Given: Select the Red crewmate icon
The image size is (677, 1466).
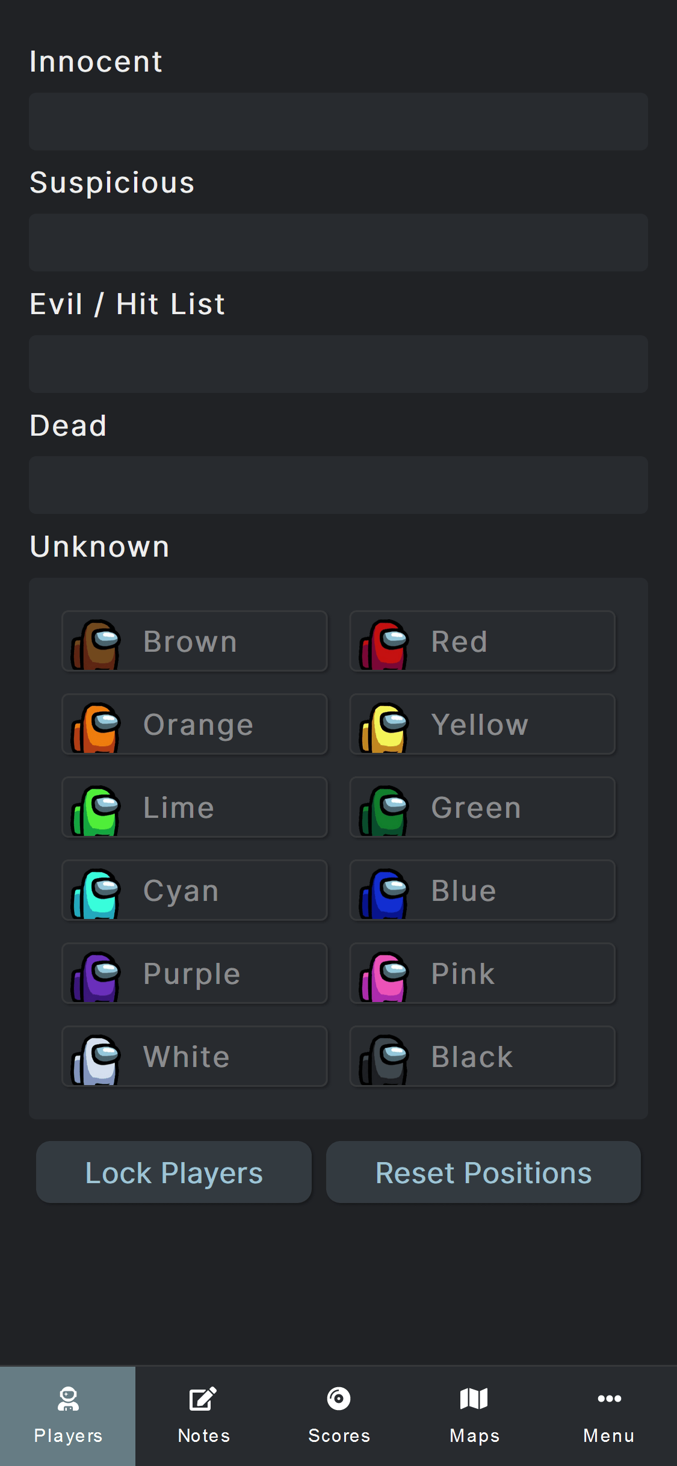Looking at the screenshot, I should pos(384,645).
